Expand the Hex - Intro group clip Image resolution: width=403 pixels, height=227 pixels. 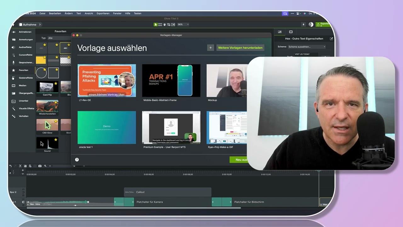click(28, 204)
